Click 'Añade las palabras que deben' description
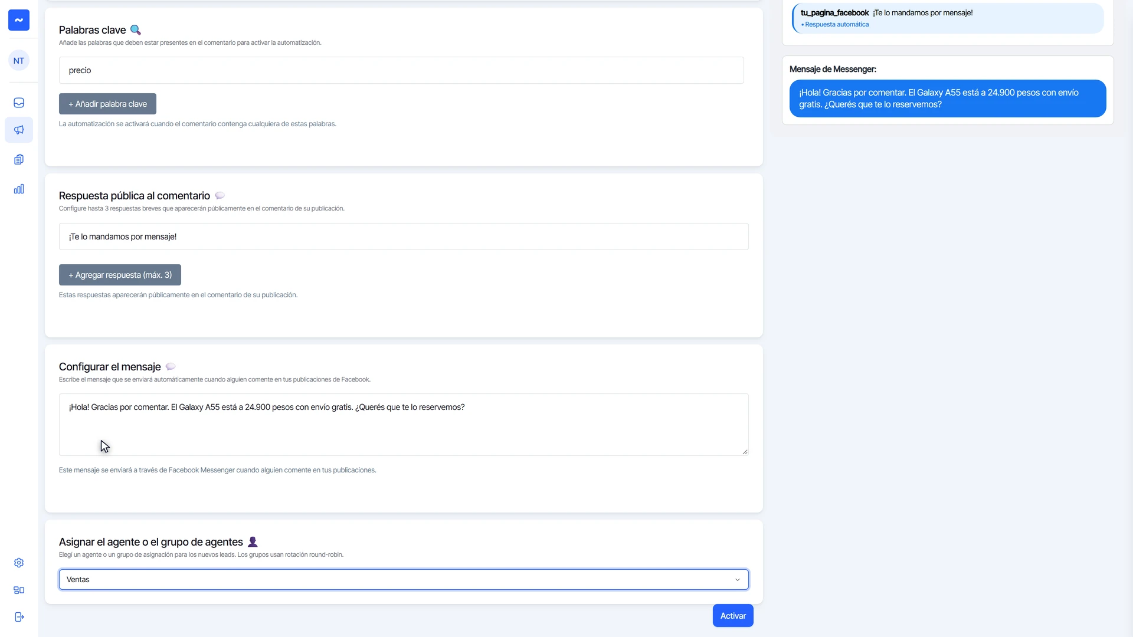This screenshot has width=1133, height=637. [190, 43]
